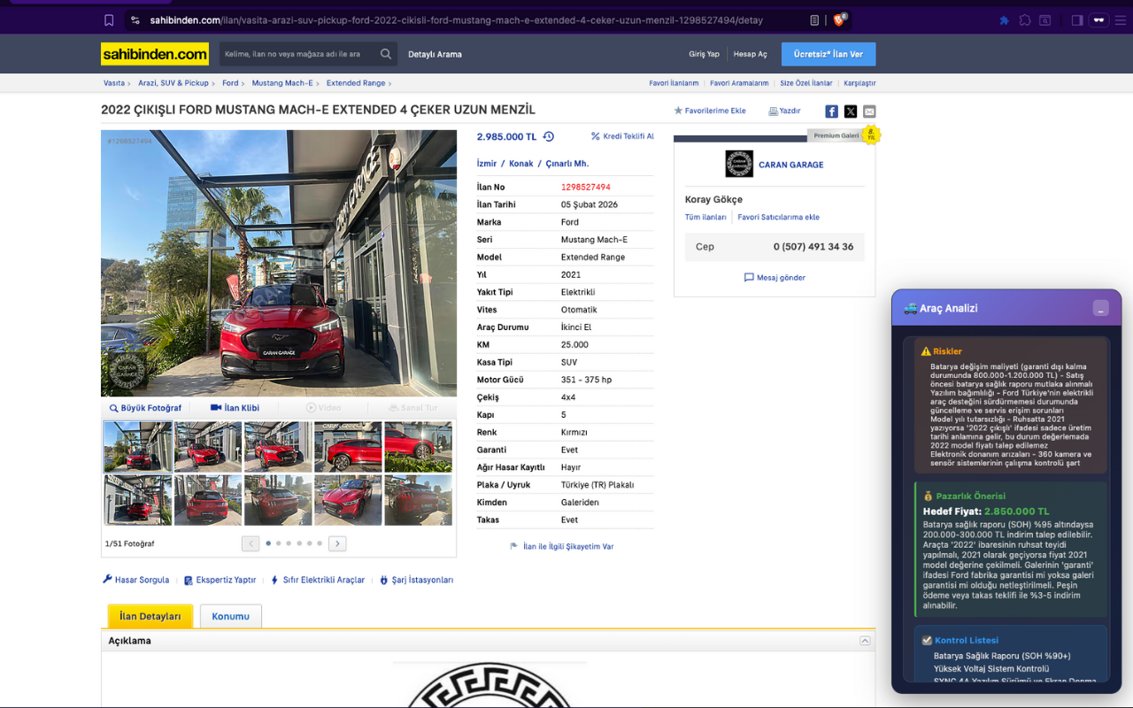1133x708 pixels.
Task: Click Favori Satıcılarıma ekle
Action: pos(779,217)
